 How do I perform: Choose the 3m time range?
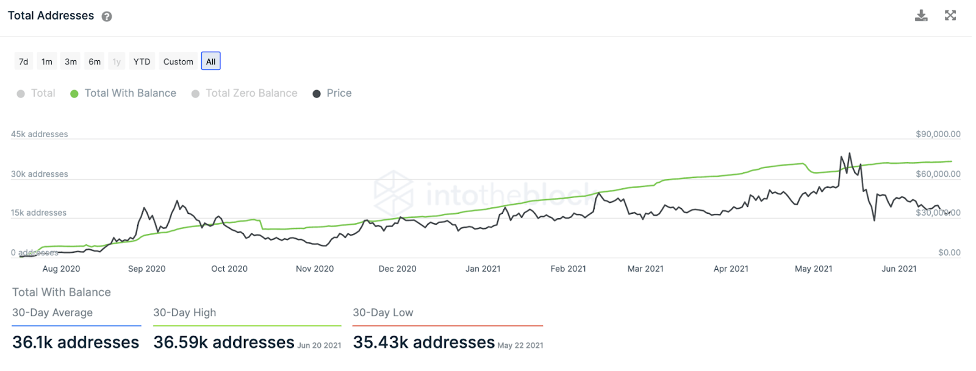coord(71,62)
